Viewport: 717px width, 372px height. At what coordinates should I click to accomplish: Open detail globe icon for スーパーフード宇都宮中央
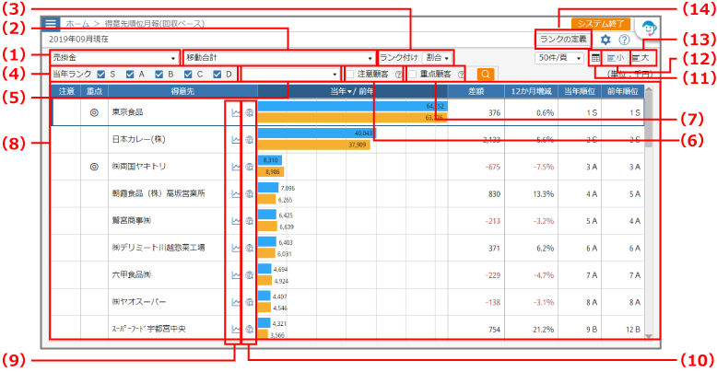[x=249, y=329]
